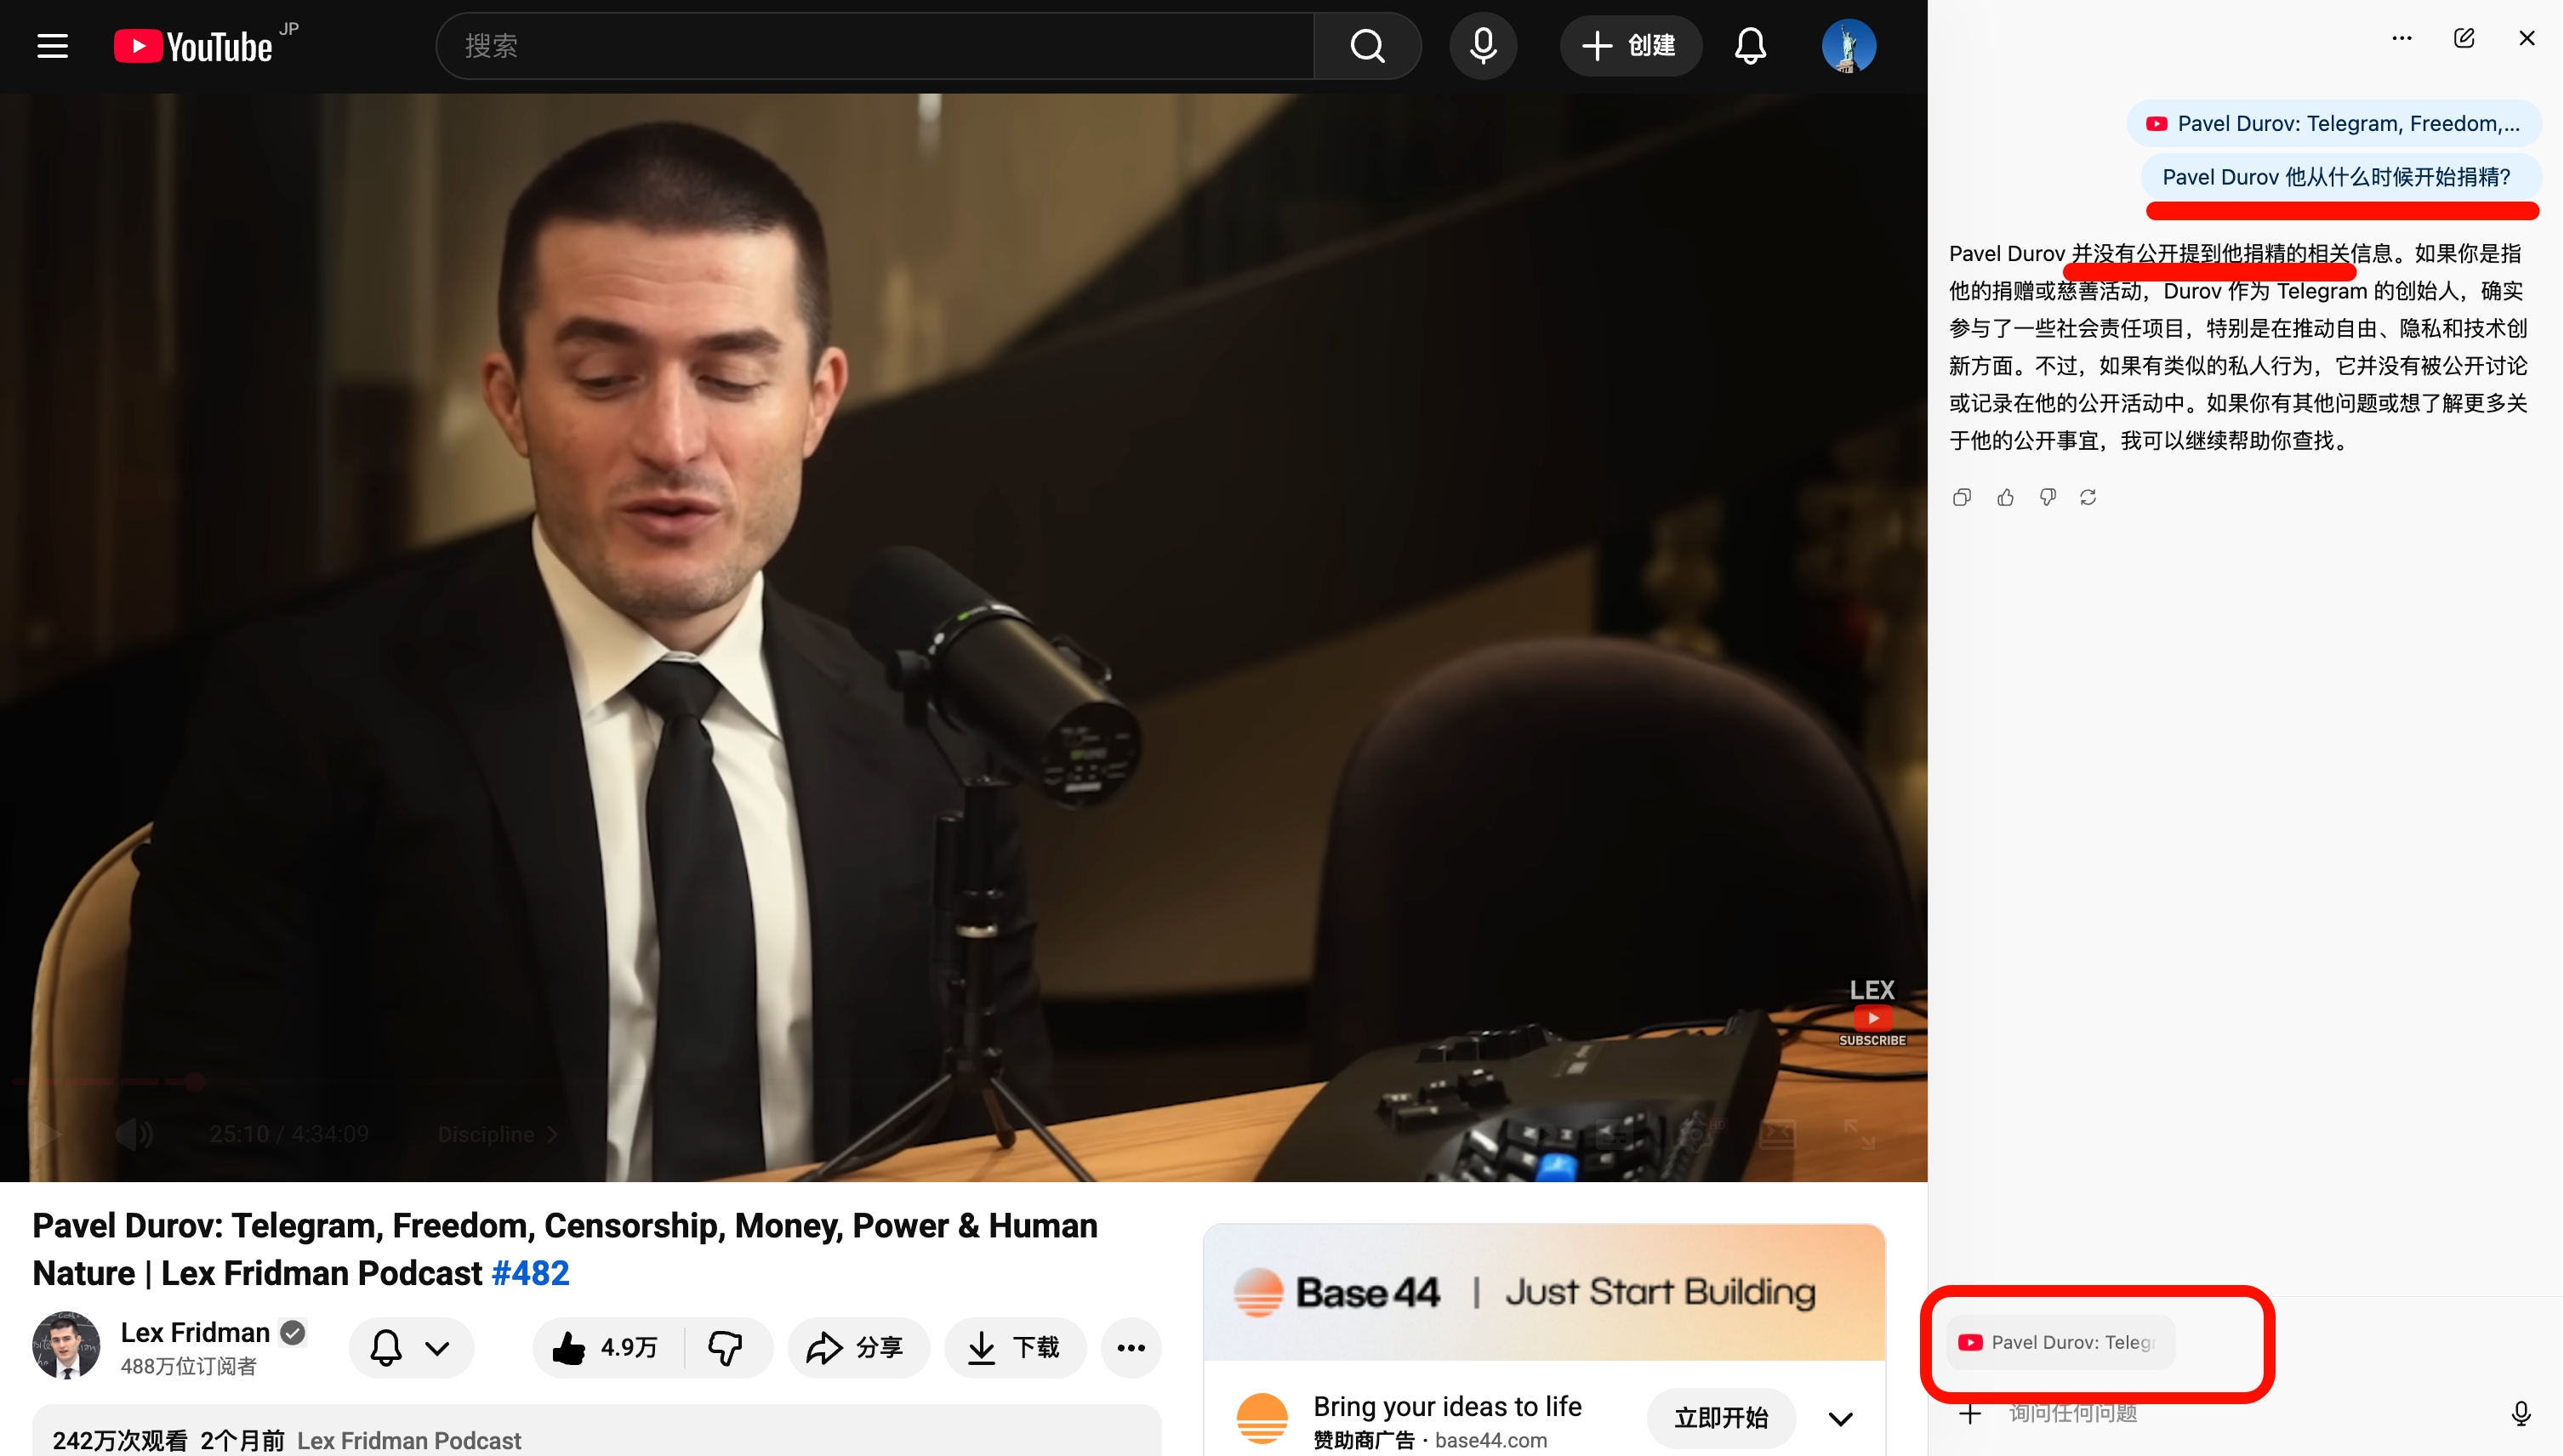Click the 立即开始 ad button
The width and height of the screenshot is (2564, 1456).
[1720, 1418]
